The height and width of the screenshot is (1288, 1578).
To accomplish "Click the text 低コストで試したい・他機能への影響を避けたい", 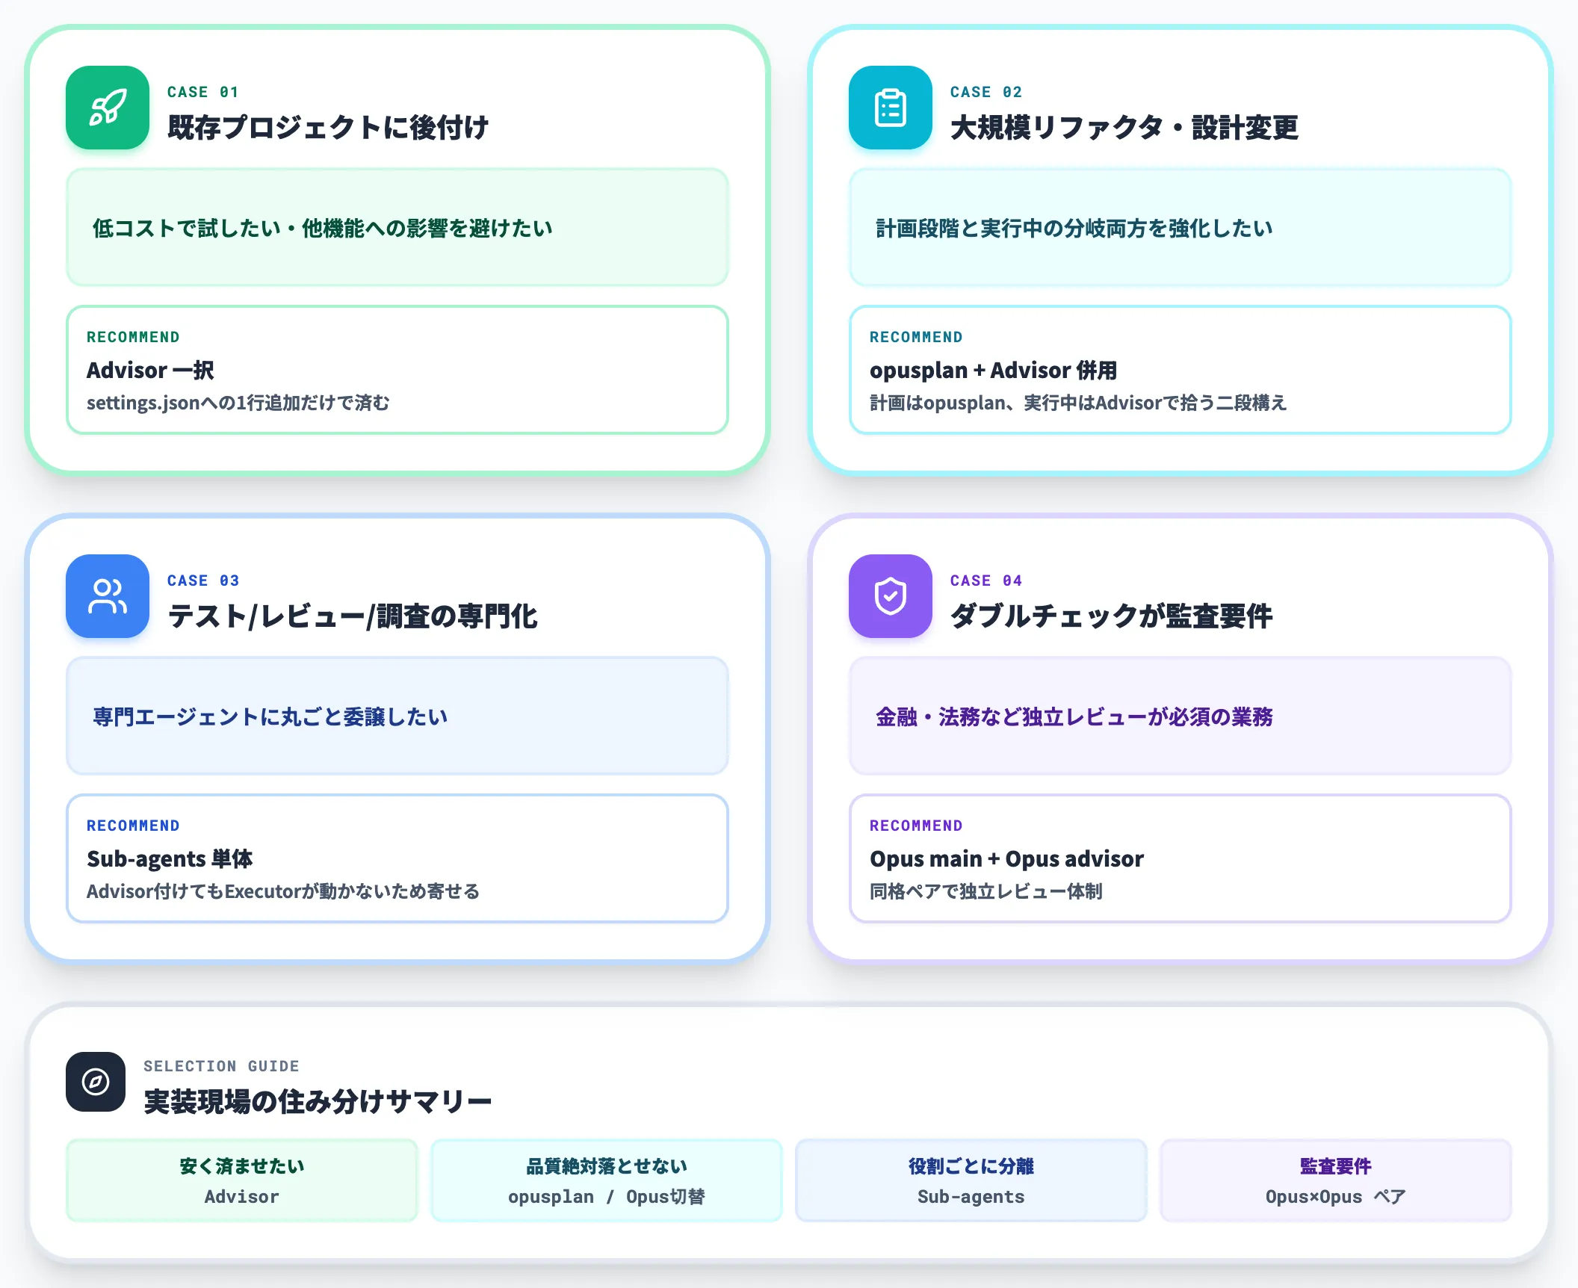I will [x=323, y=228].
